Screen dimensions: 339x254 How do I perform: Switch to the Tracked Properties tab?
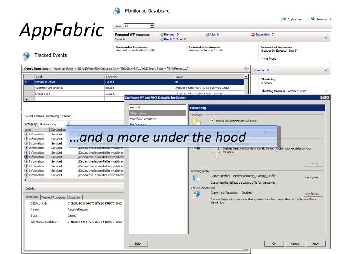[53, 197]
